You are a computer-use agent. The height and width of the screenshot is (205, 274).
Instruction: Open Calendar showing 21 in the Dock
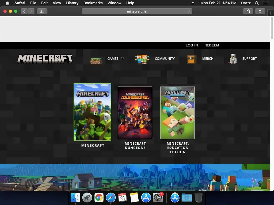click(x=122, y=198)
